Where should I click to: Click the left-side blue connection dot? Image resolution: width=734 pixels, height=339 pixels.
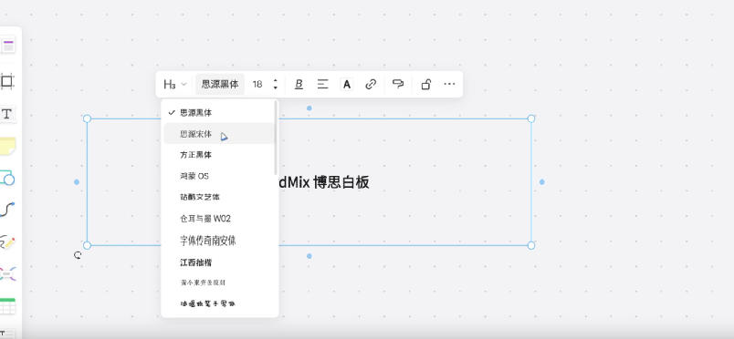point(77,182)
